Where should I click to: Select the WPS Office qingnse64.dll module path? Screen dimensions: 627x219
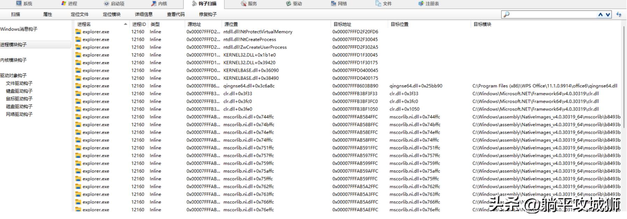coord(545,86)
